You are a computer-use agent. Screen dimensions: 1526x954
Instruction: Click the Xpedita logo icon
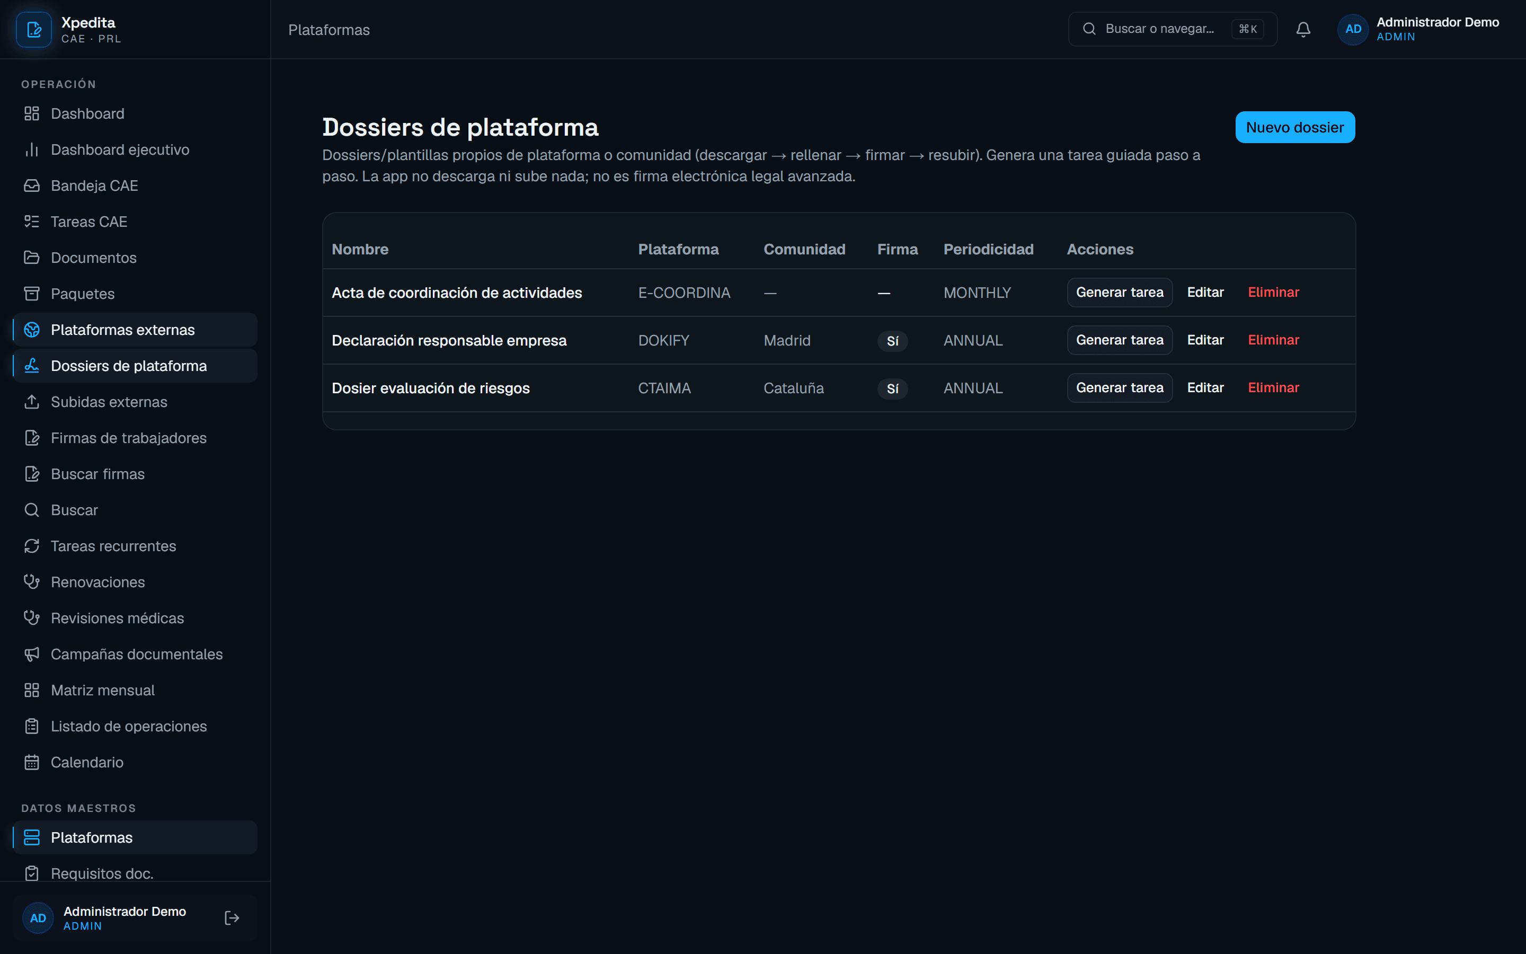(33, 29)
